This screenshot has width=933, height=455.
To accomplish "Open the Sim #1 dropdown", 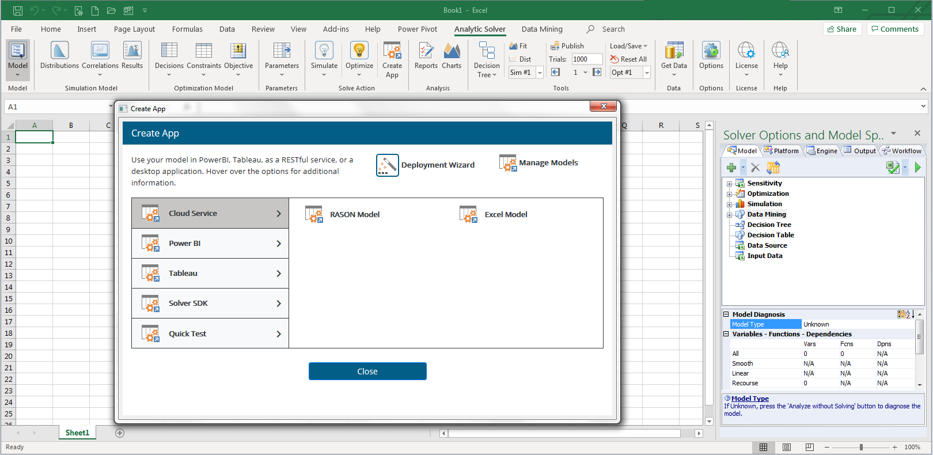I will pyautogui.click(x=540, y=73).
